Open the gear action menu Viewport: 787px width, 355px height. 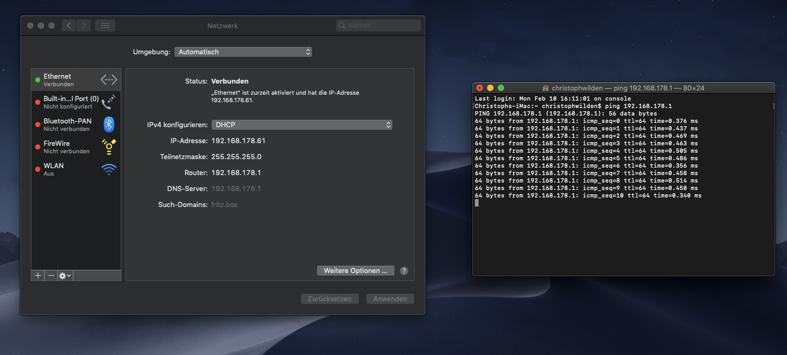65,276
